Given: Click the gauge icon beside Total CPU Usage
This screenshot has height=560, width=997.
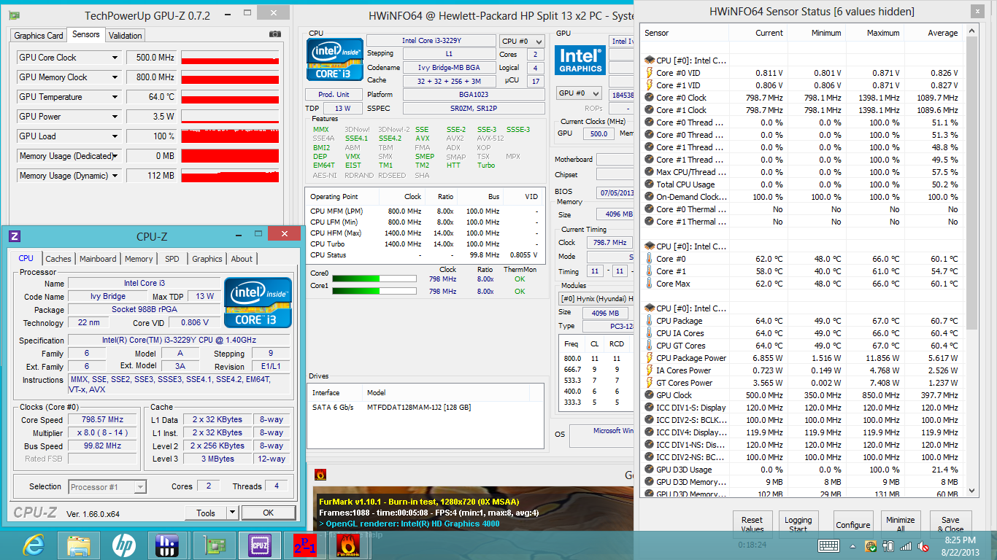Looking at the screenshot, I should click(x=649, y=184).
